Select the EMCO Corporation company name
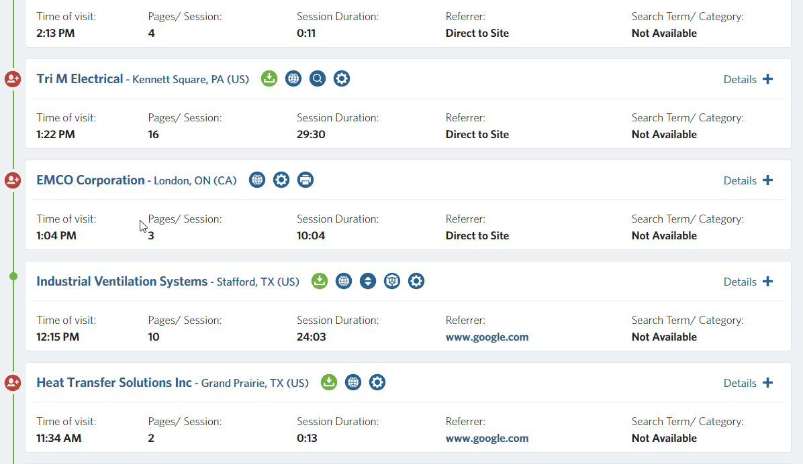Image resolution: width=803 pixels, height=464 pixels. pos(90,180)
